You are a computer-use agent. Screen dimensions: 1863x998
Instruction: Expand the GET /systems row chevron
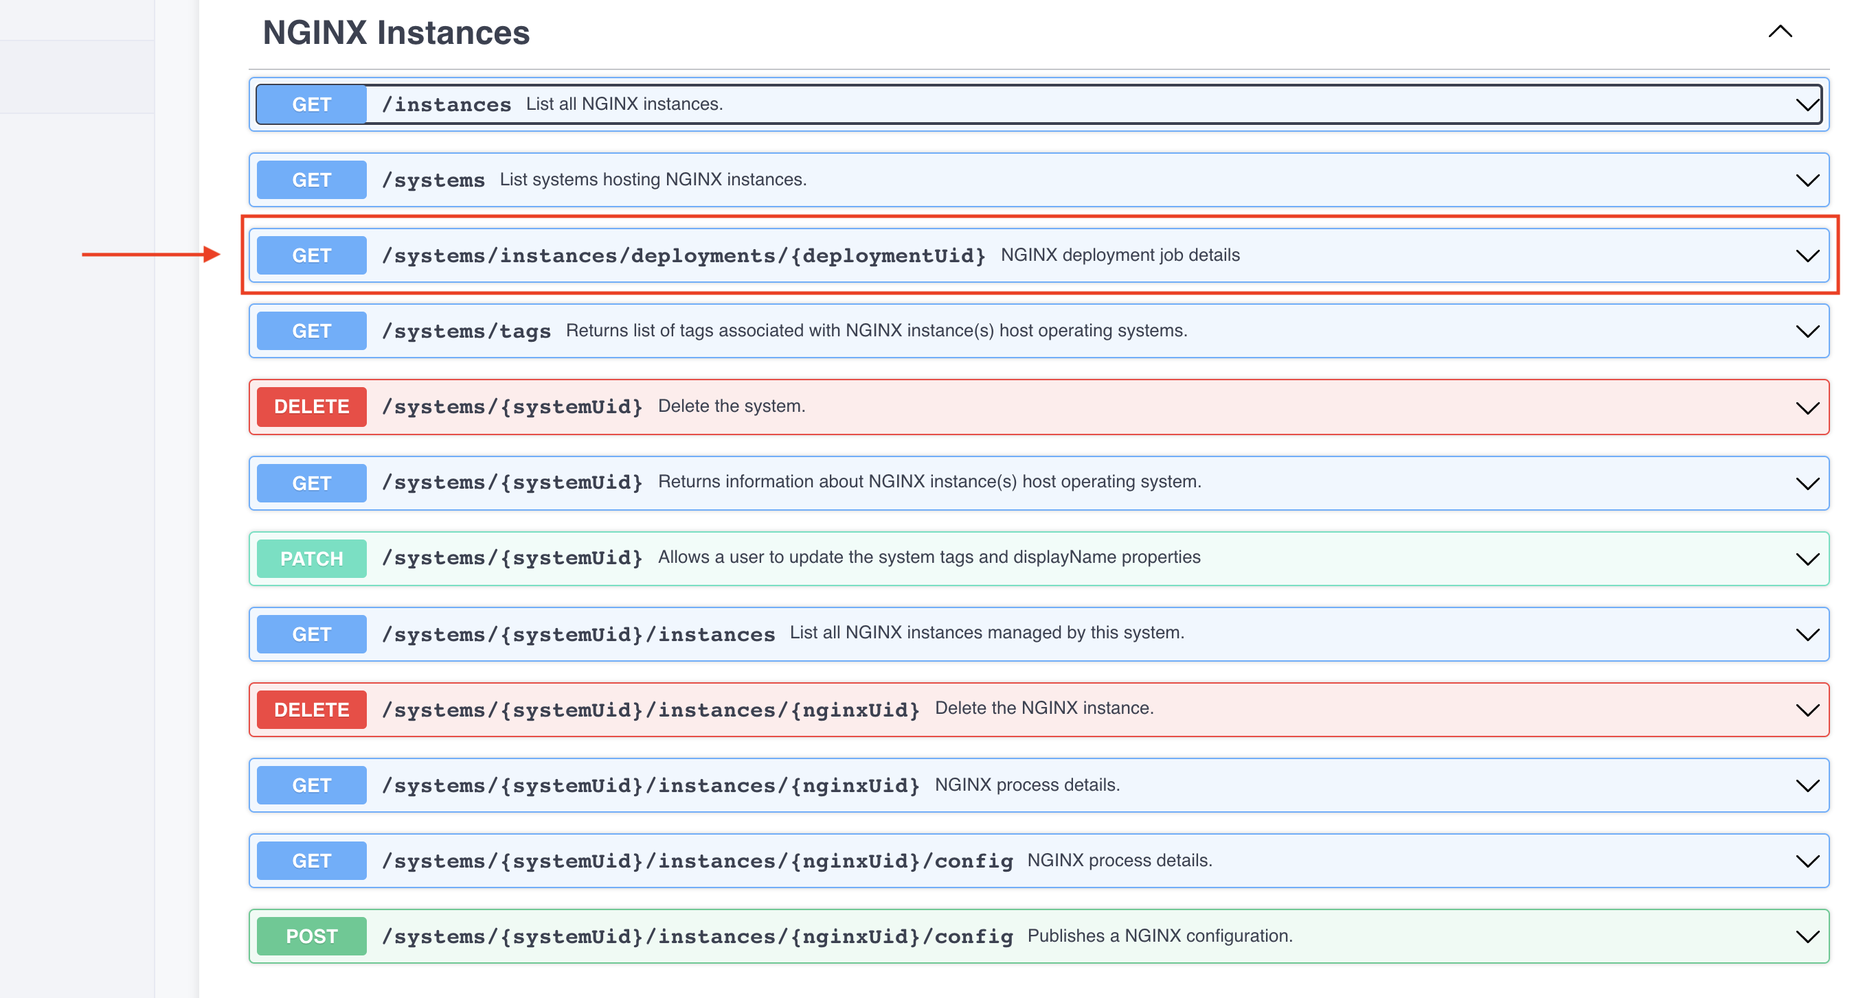click(1807, 180)
